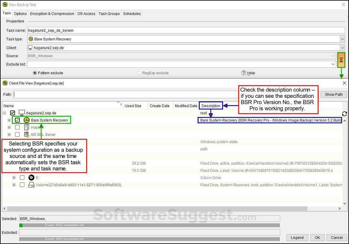The height and width of the screenshot is (244, 349).
Task: Switch to the Schedules tab
Action: 132,13
